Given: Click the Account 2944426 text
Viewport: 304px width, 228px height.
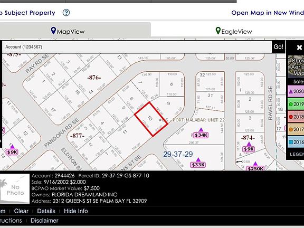Looking at the screenshot, I should pos(53,176).
